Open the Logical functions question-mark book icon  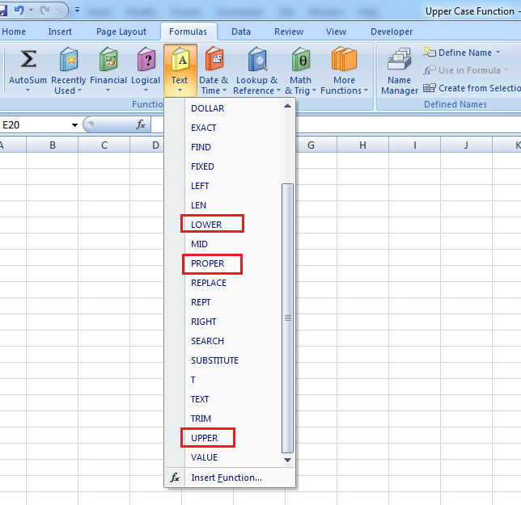point(146,60)
